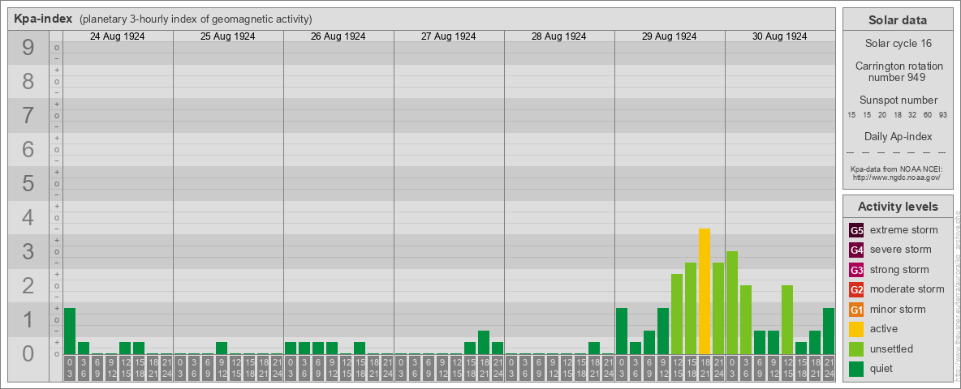Click the 30 Aug 1924 date header

point(779,36)
